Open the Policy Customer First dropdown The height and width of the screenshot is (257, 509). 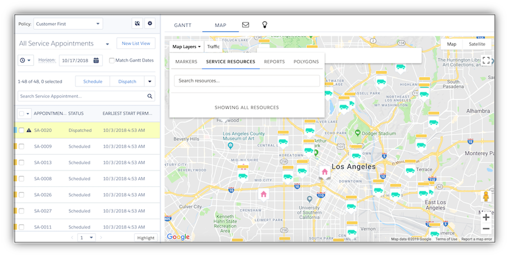(x=68, y=24)
